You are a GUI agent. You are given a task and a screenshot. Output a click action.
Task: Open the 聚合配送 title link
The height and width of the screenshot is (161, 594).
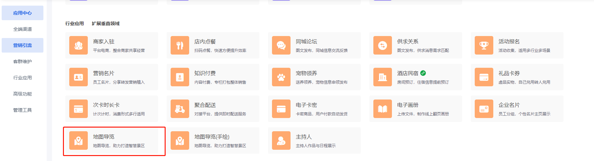point(205,105)
